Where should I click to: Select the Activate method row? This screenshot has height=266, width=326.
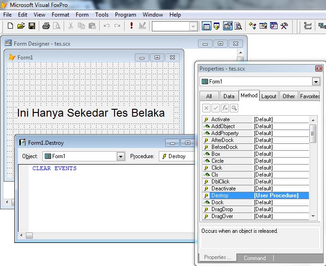(256, 119)
